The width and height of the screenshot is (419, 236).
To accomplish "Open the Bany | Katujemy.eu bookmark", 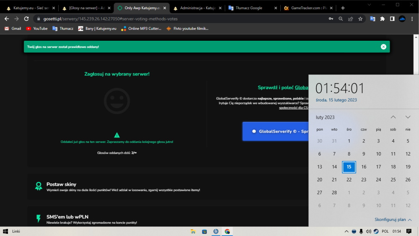I will click(97, 29).
